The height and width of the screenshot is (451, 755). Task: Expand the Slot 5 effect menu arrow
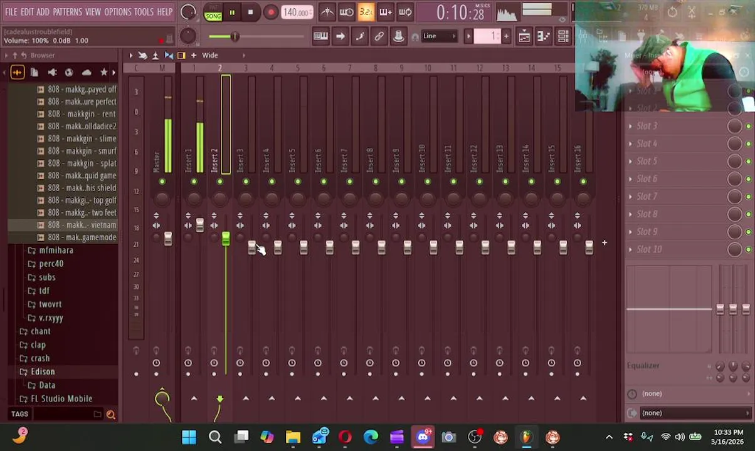tap(631, 161)
